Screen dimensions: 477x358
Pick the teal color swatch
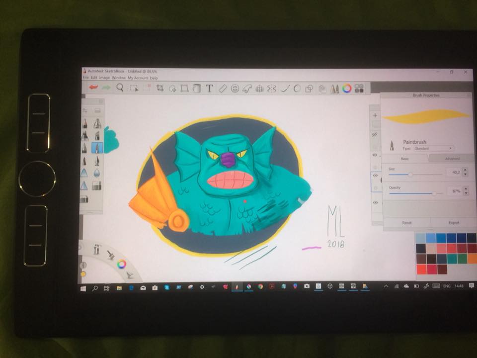coord(452,259)
